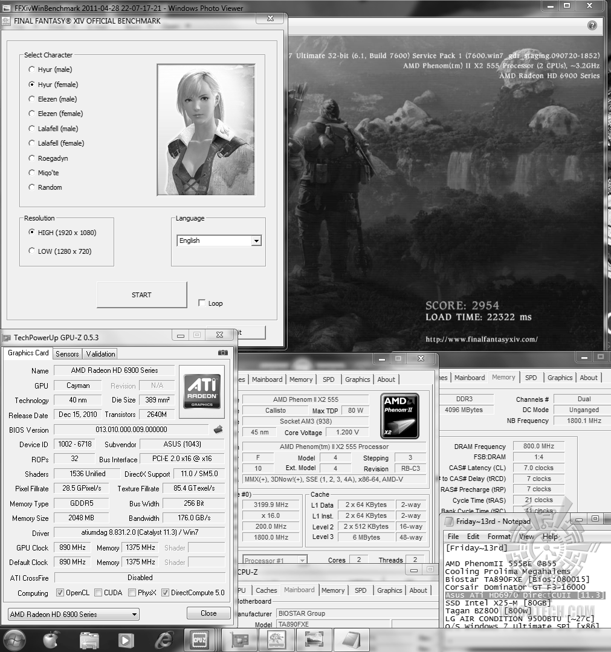The image size is (611, 652).
Task: Click the Windows Photo Viewer title bar icon
Action: point(6,8)
